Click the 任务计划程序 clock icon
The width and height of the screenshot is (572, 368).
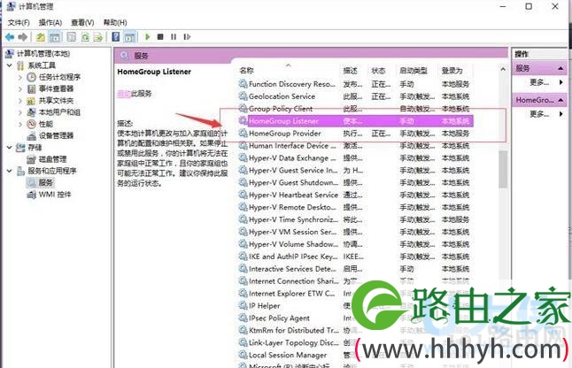31,77
